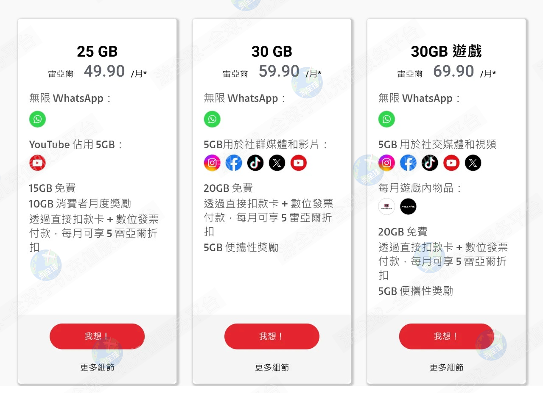Open the Facebook icon in the middle 30 GB plan
The width and height of the screenshot is (543, 393).
[x=234, y=163]
